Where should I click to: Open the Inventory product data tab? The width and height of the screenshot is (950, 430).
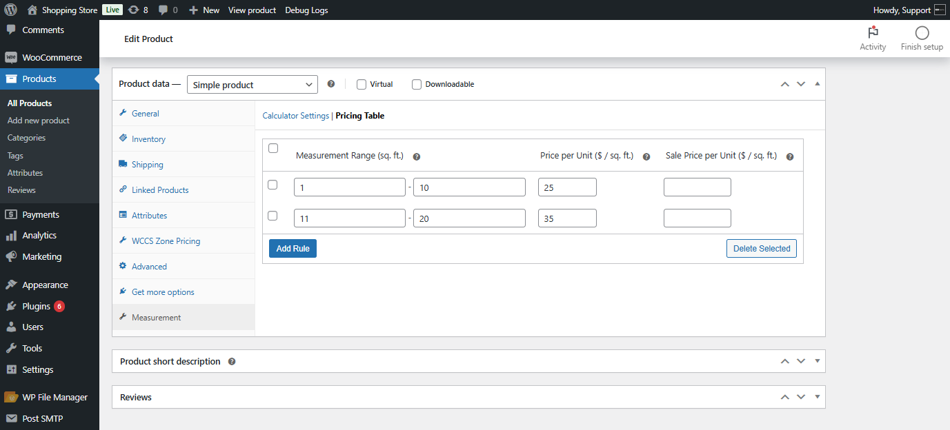pos(184,139)
